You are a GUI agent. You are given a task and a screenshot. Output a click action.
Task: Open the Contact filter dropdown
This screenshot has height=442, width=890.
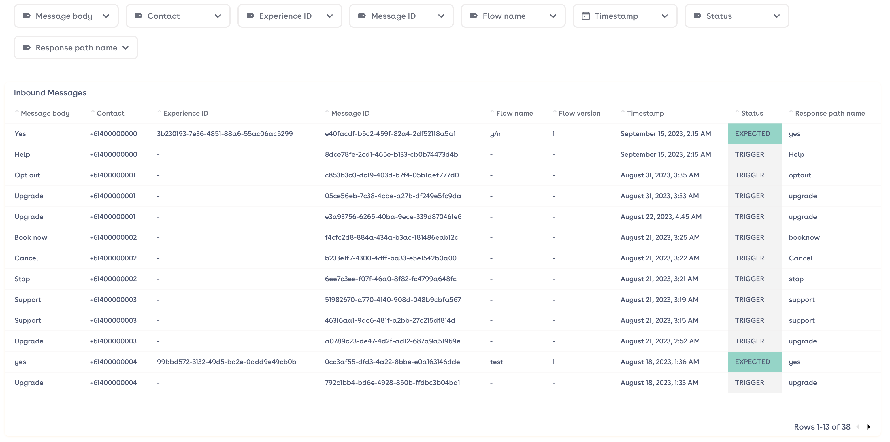pos(178,16)
